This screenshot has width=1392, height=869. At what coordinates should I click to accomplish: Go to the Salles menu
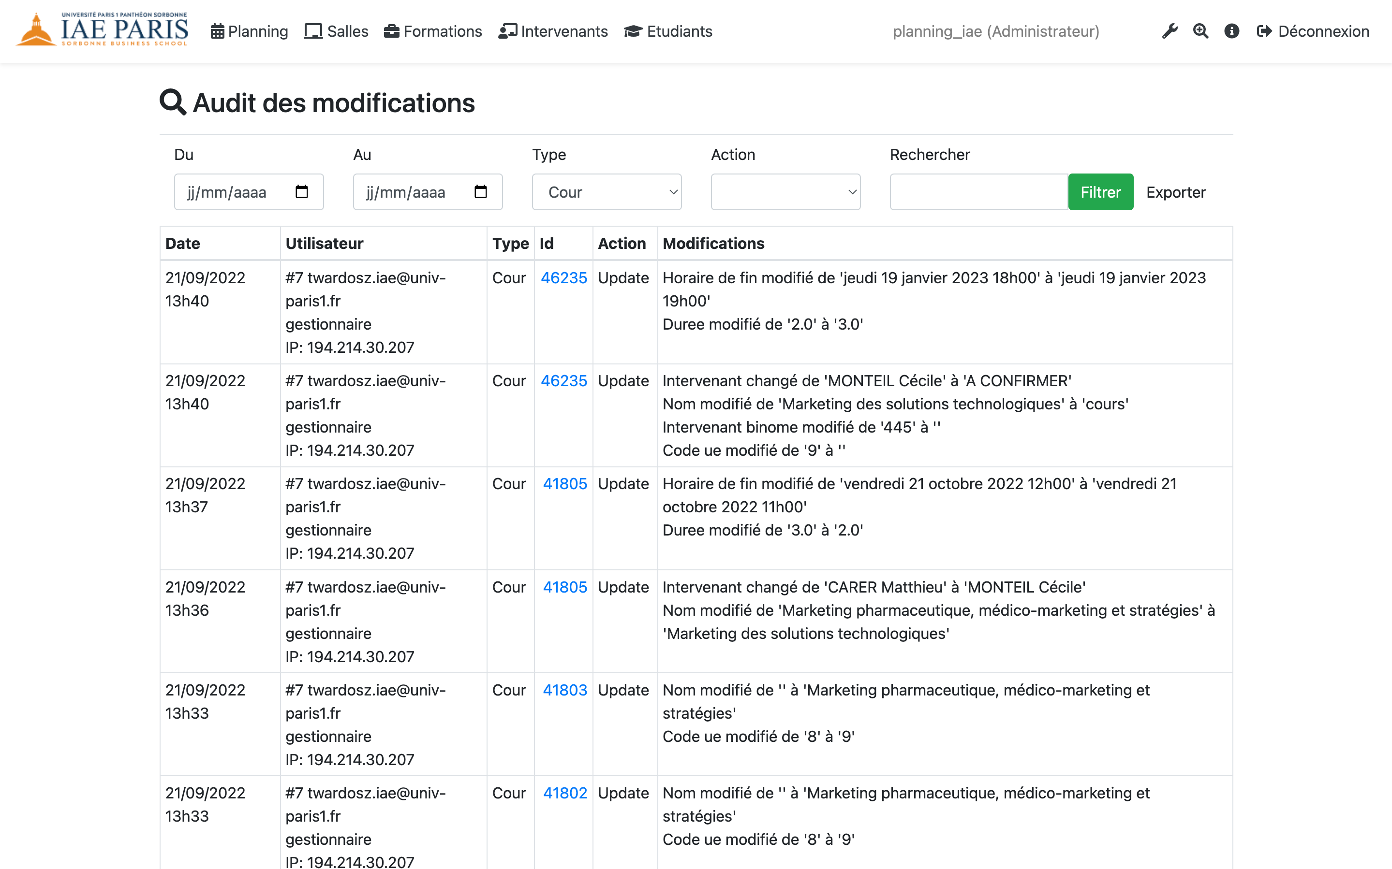336,31
